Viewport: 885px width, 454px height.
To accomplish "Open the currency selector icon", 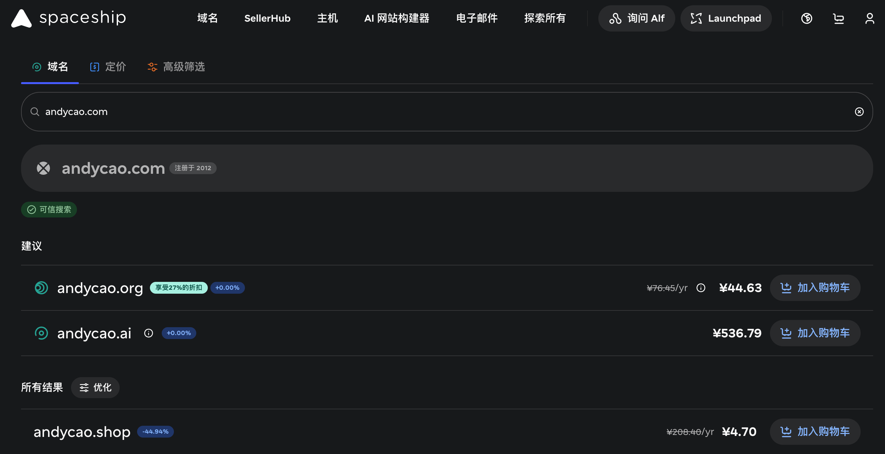I will click(x=806, y=18).
